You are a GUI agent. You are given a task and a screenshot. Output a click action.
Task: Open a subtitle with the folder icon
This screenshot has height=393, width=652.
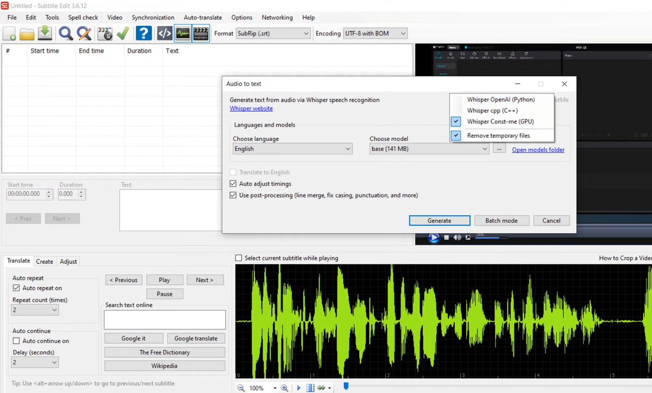(x=27, y=34)
